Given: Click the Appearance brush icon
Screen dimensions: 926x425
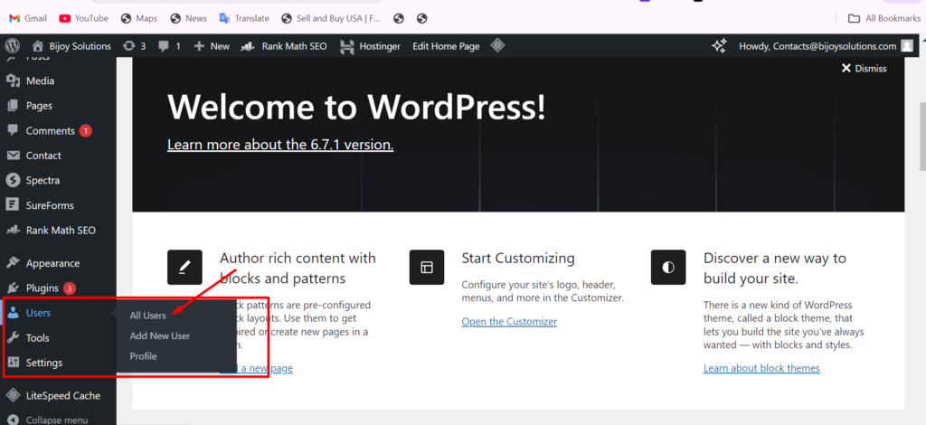Looking at the screenshot, I should [x=13, y=263].
